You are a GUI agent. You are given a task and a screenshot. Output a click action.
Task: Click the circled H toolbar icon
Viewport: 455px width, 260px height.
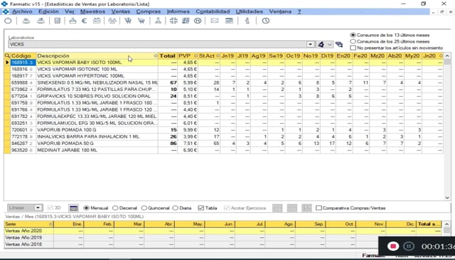(198, 21)
